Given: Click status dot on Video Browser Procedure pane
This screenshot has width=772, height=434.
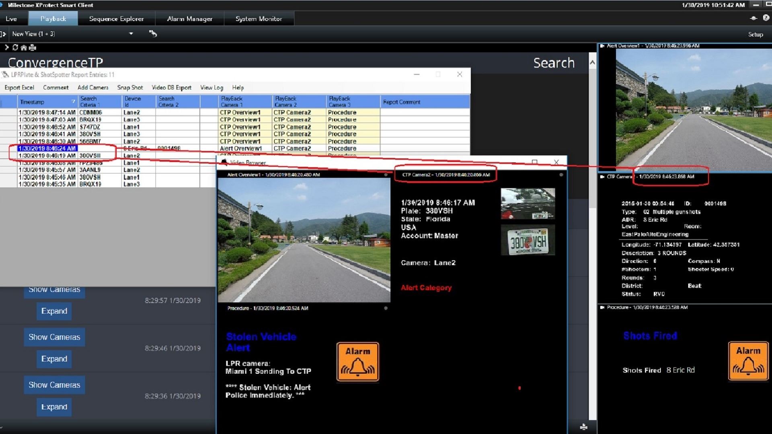Looking at the screenshot, I should pos(386,308).
